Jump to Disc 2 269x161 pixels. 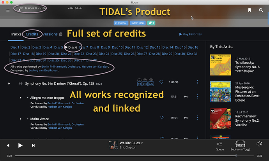coord(26,47)
